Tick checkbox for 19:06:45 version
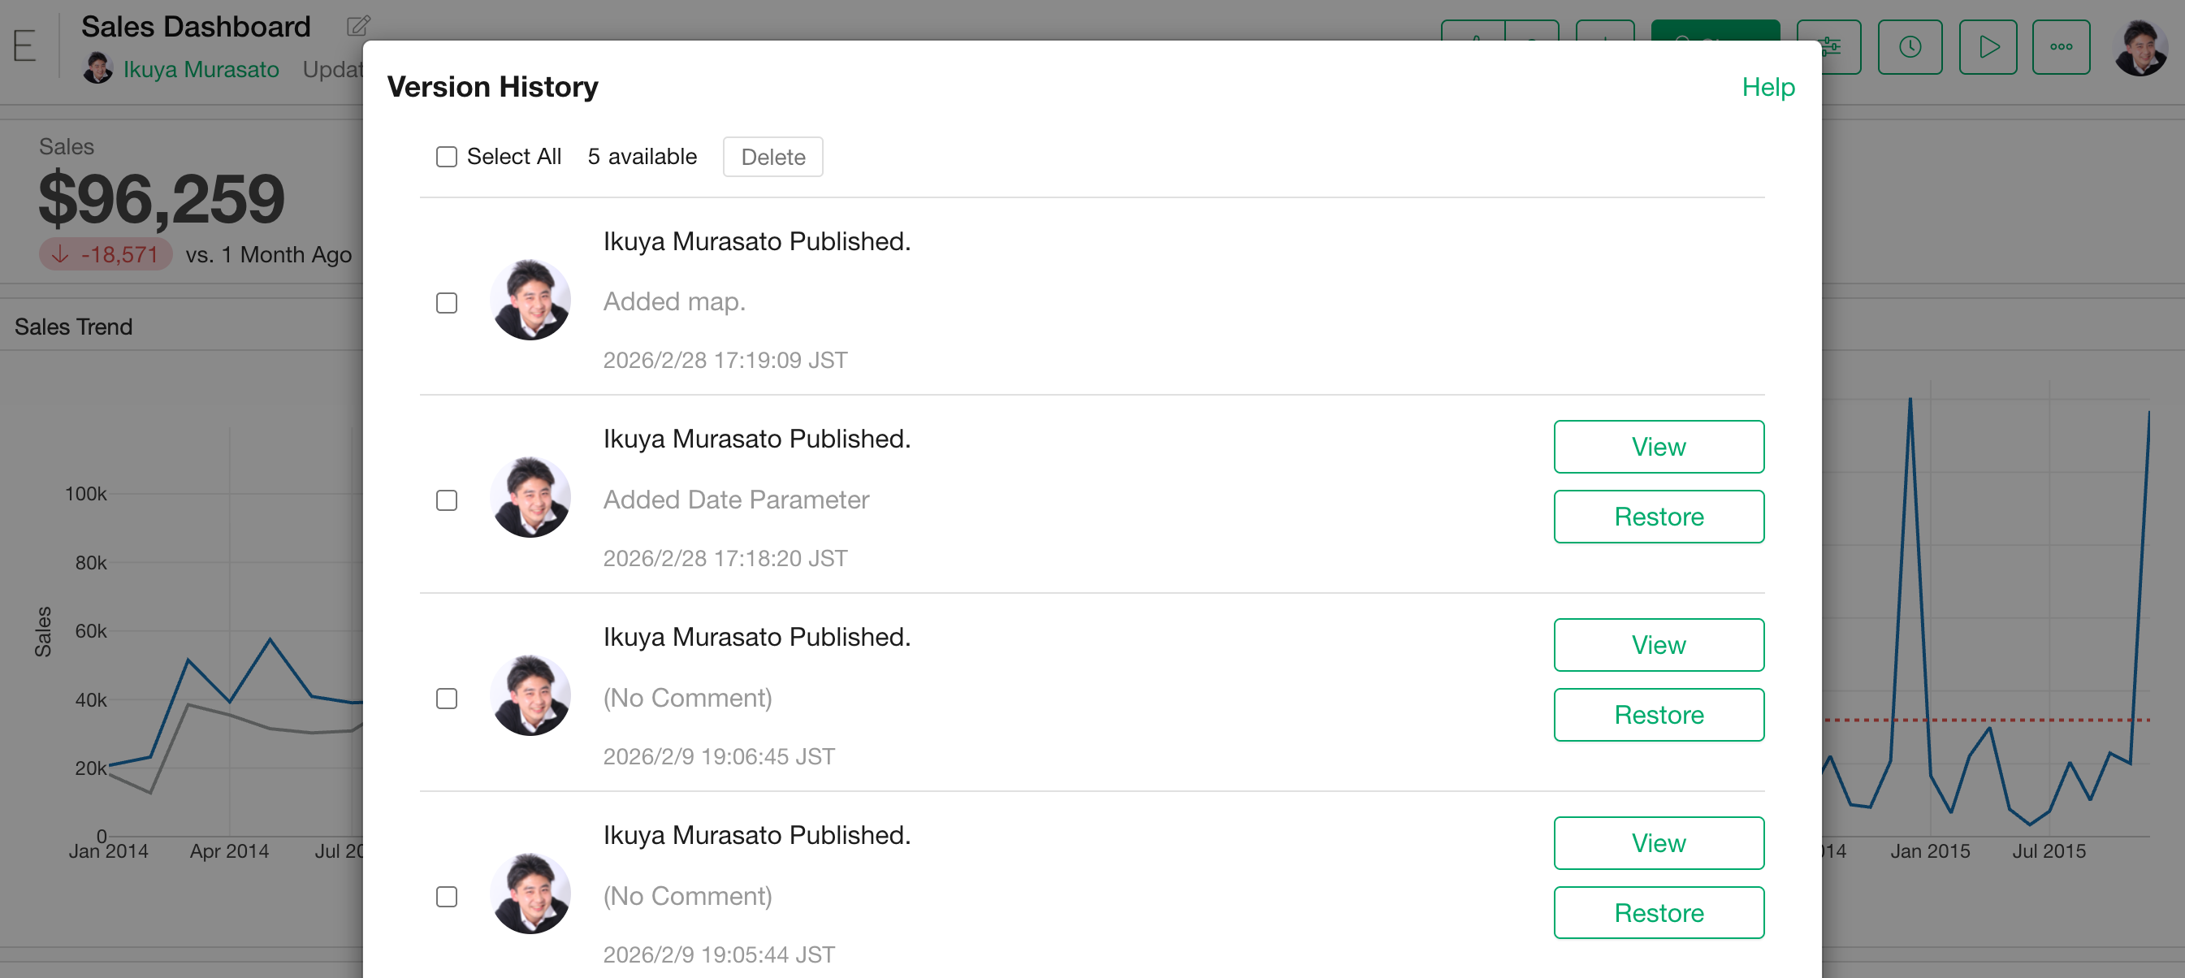The width and height of the screenshot is (2185, 978). [x=446, y=698]
